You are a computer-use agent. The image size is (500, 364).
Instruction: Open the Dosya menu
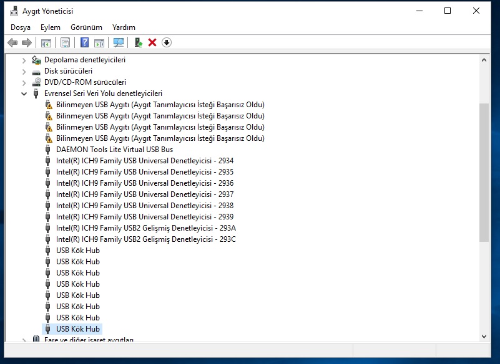click(21, 27)
